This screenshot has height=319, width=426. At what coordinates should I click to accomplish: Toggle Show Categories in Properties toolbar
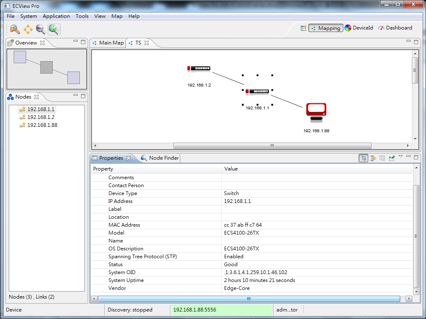point(364,158)
